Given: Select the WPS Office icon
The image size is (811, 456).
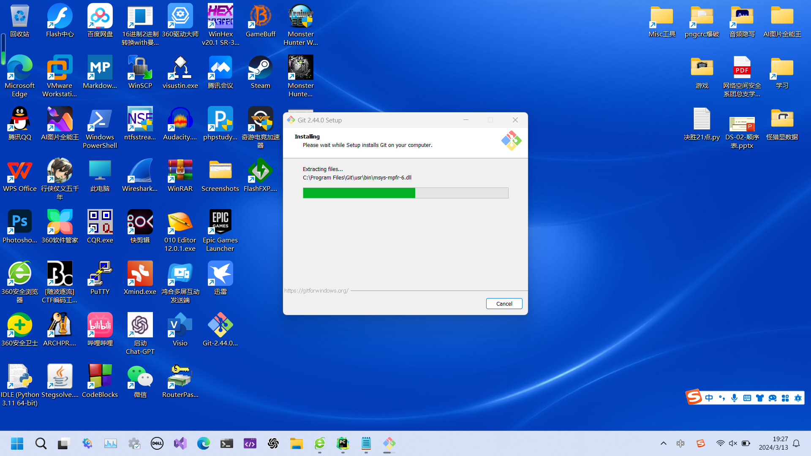Looking at the screenshot, I should pyautogui.click(x=19, y=176).
